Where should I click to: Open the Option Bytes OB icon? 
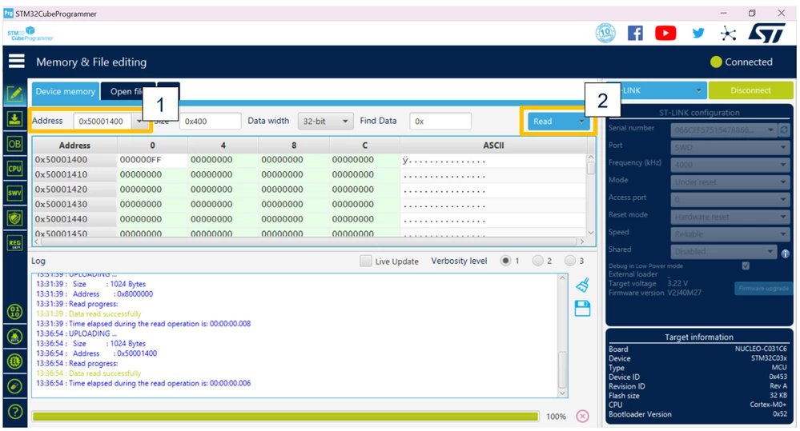click(14, 144)
